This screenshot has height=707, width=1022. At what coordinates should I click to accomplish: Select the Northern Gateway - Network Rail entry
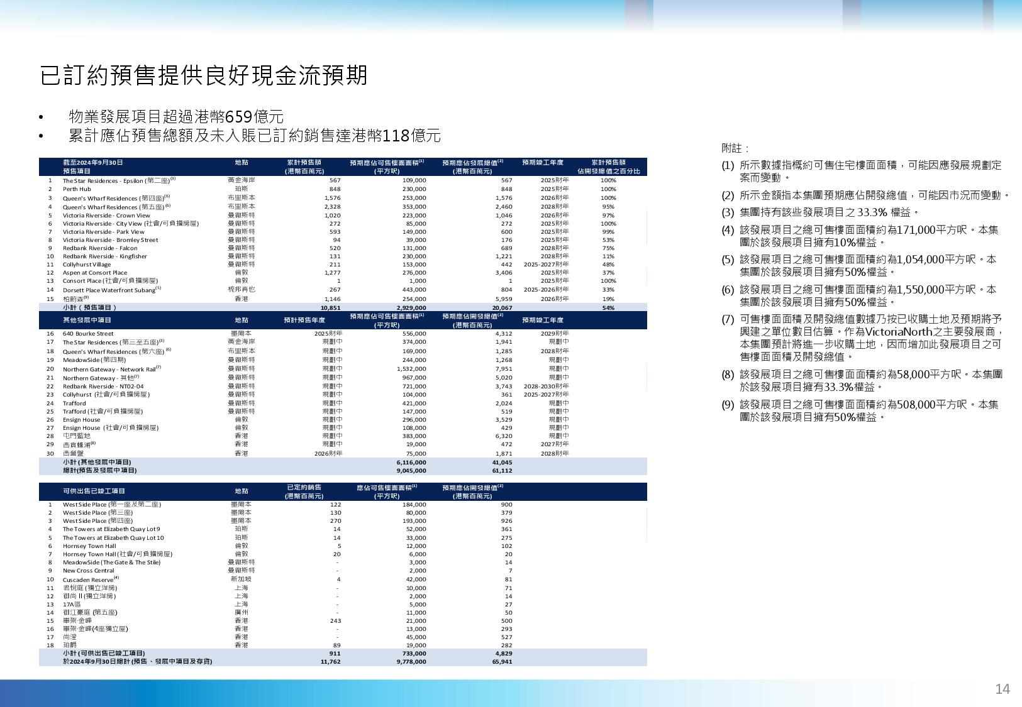(x=111, y=370)
